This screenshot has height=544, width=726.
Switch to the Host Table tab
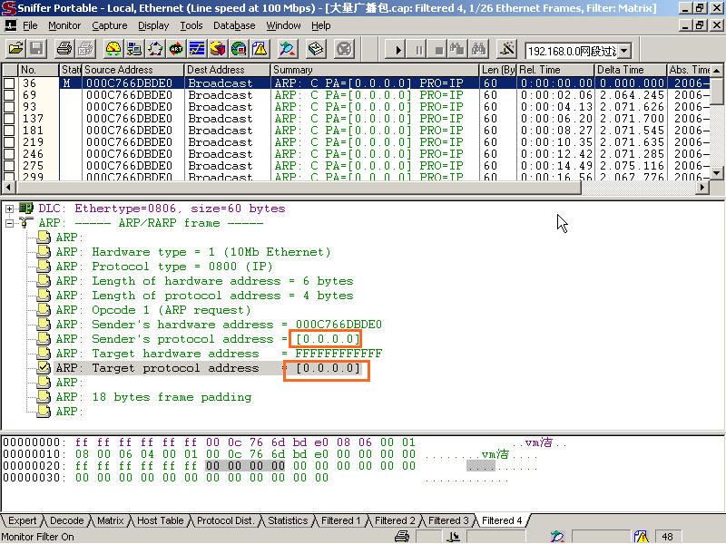pos(160,520)
